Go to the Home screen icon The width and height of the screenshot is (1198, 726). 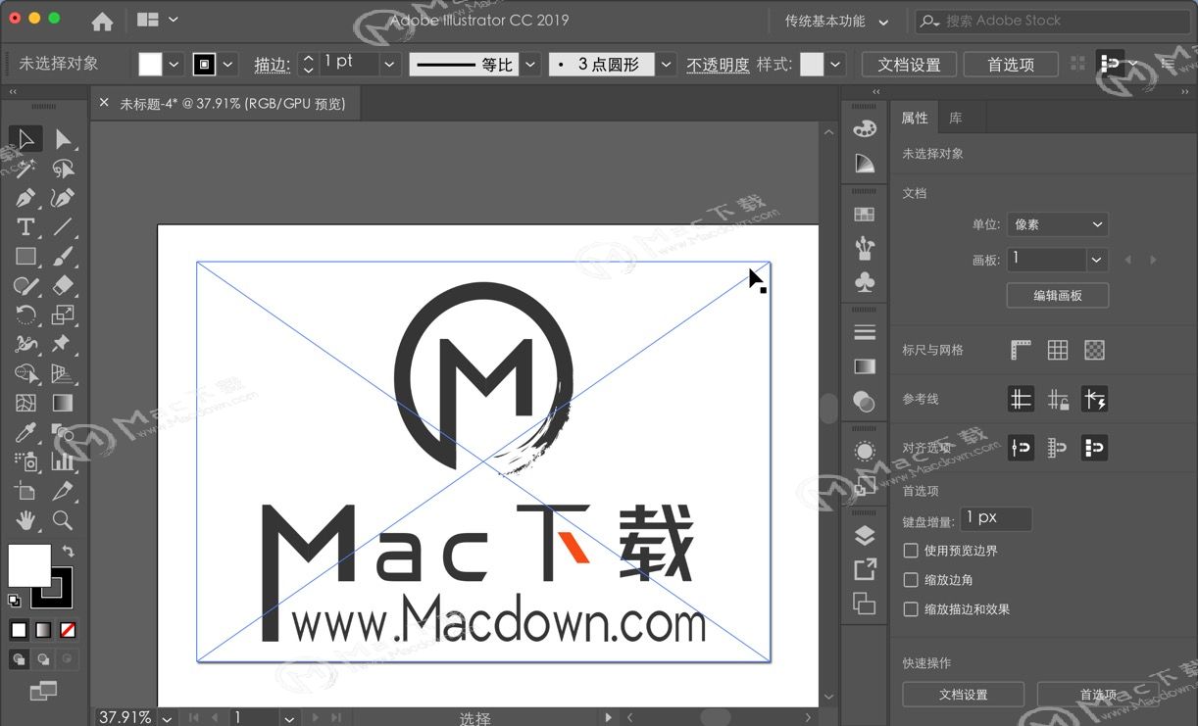click(x=102, y=21)
